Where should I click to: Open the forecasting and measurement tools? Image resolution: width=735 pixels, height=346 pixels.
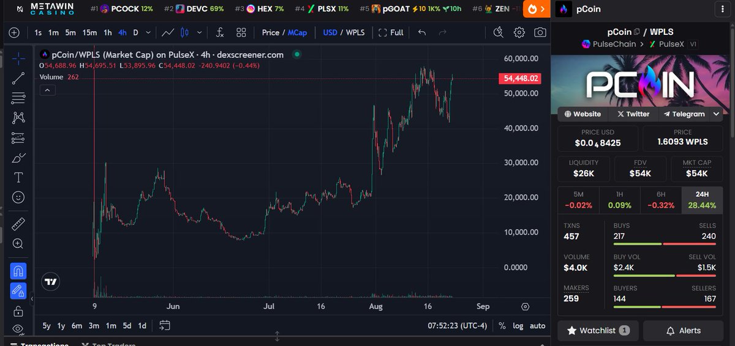click(18, 138)
